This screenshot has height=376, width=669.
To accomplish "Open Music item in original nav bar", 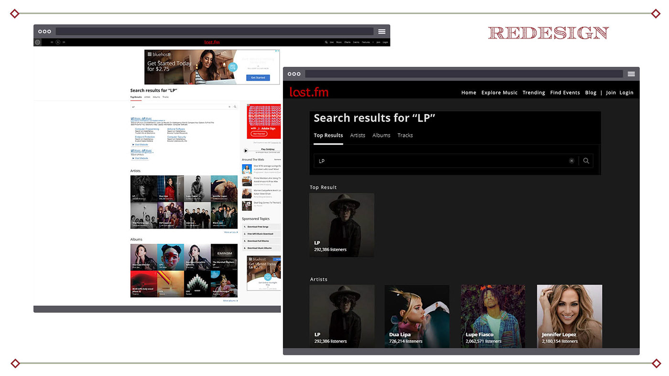I will (x=339, y=42).
